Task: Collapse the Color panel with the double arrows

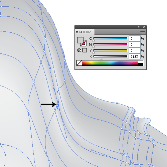Action: pyautogui.click(x=139, y=27)
